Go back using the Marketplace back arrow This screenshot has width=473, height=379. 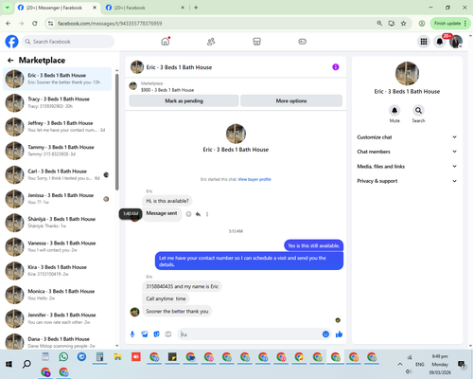click(x=10, y=61)
